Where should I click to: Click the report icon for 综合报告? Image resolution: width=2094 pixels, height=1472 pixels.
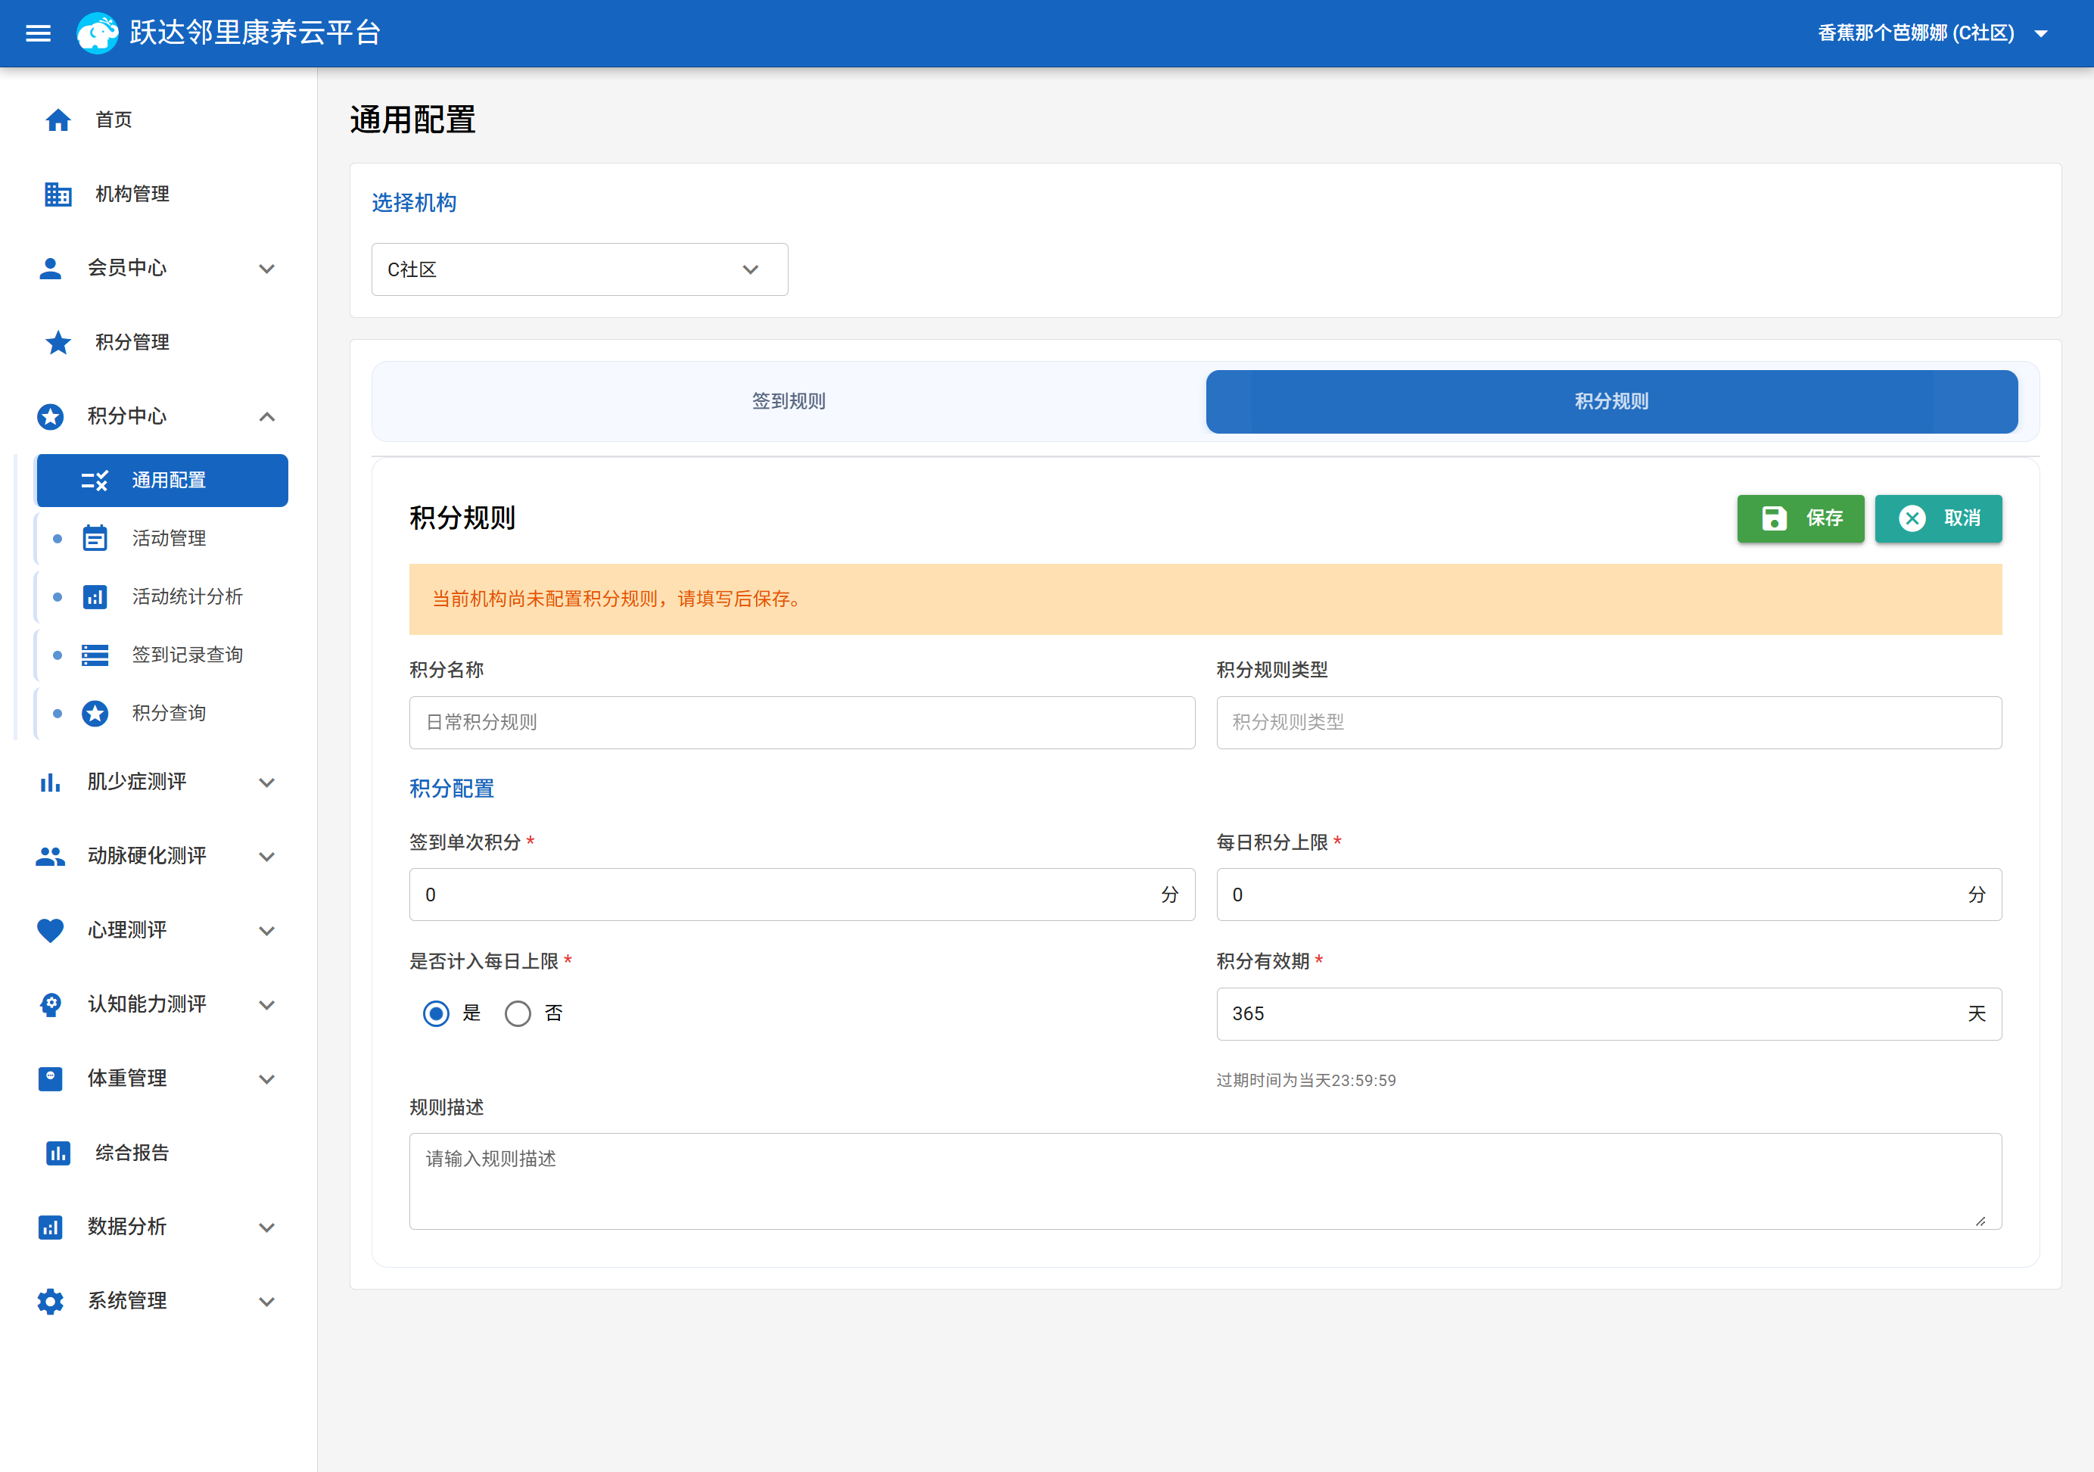coord(58,1153)
